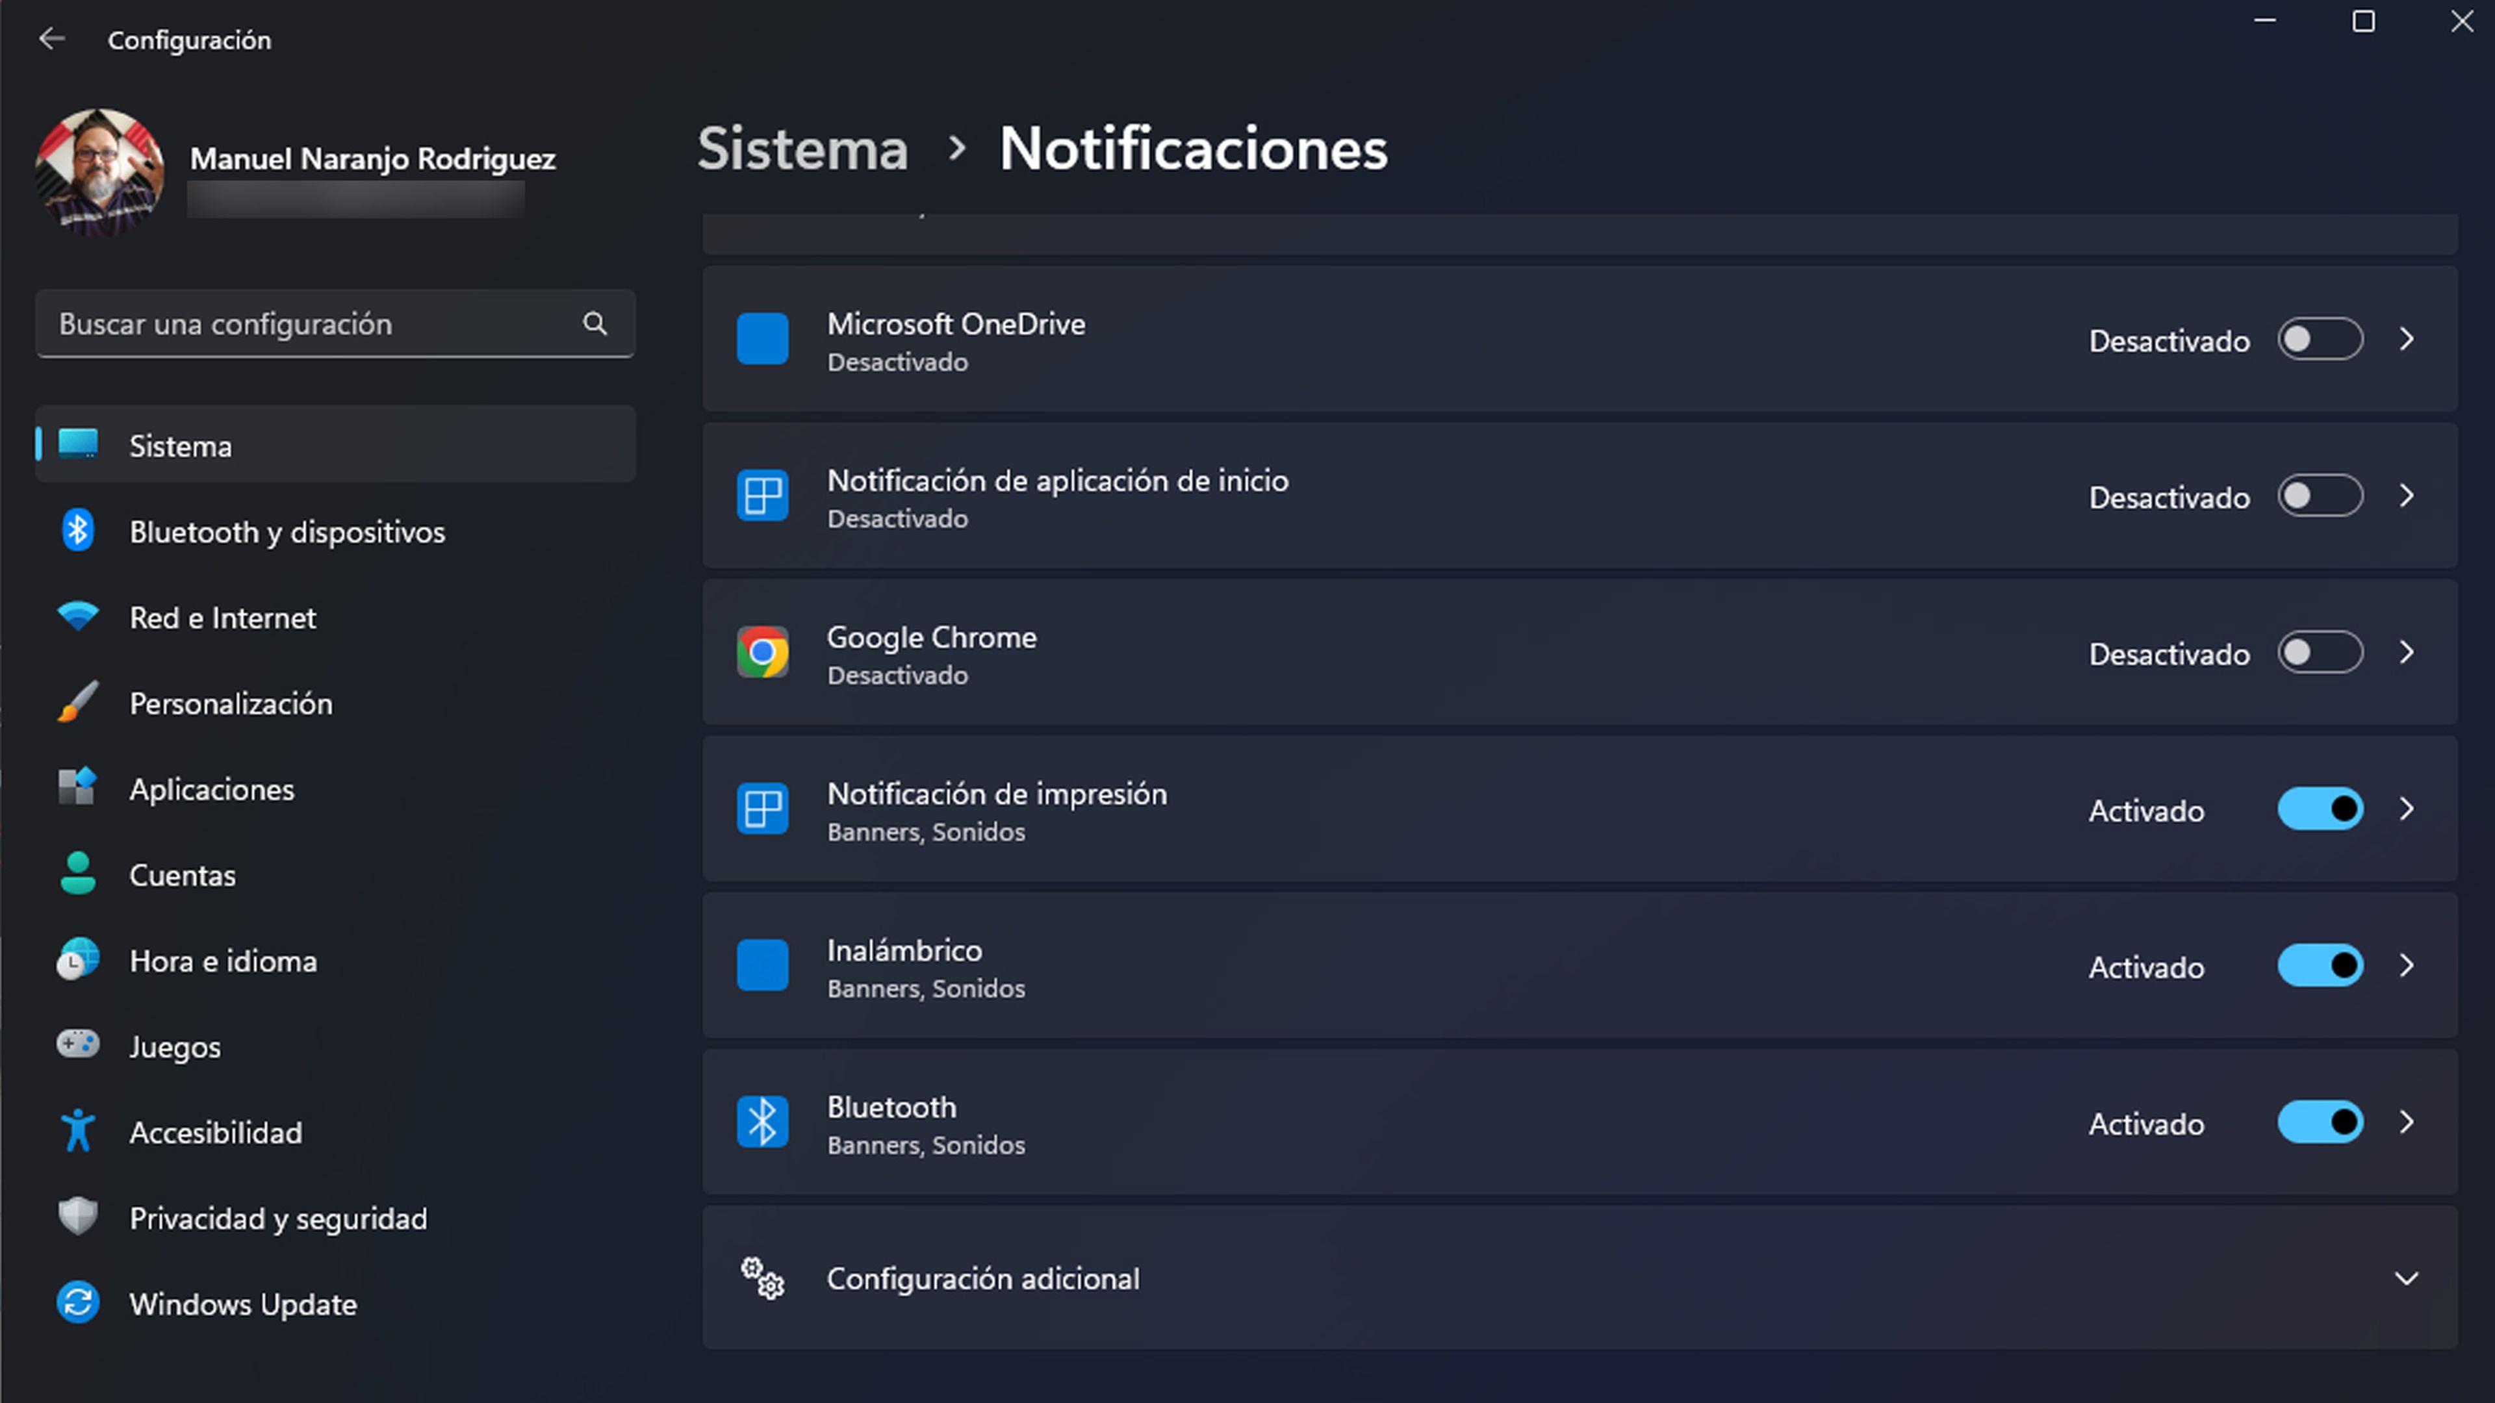
Task: Click the Personalización paintbrush icon
Action: (77, 702)
